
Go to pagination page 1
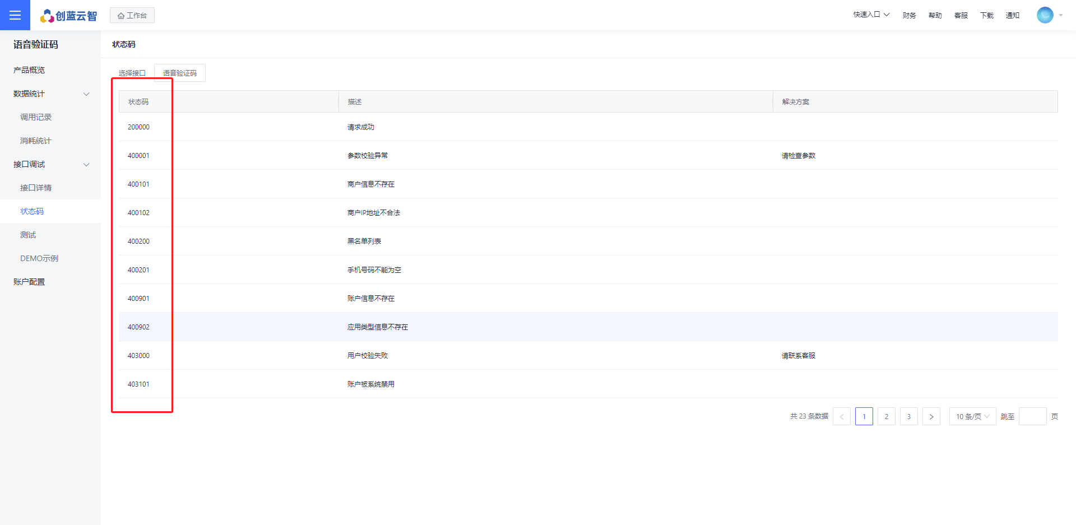[864, 416]
